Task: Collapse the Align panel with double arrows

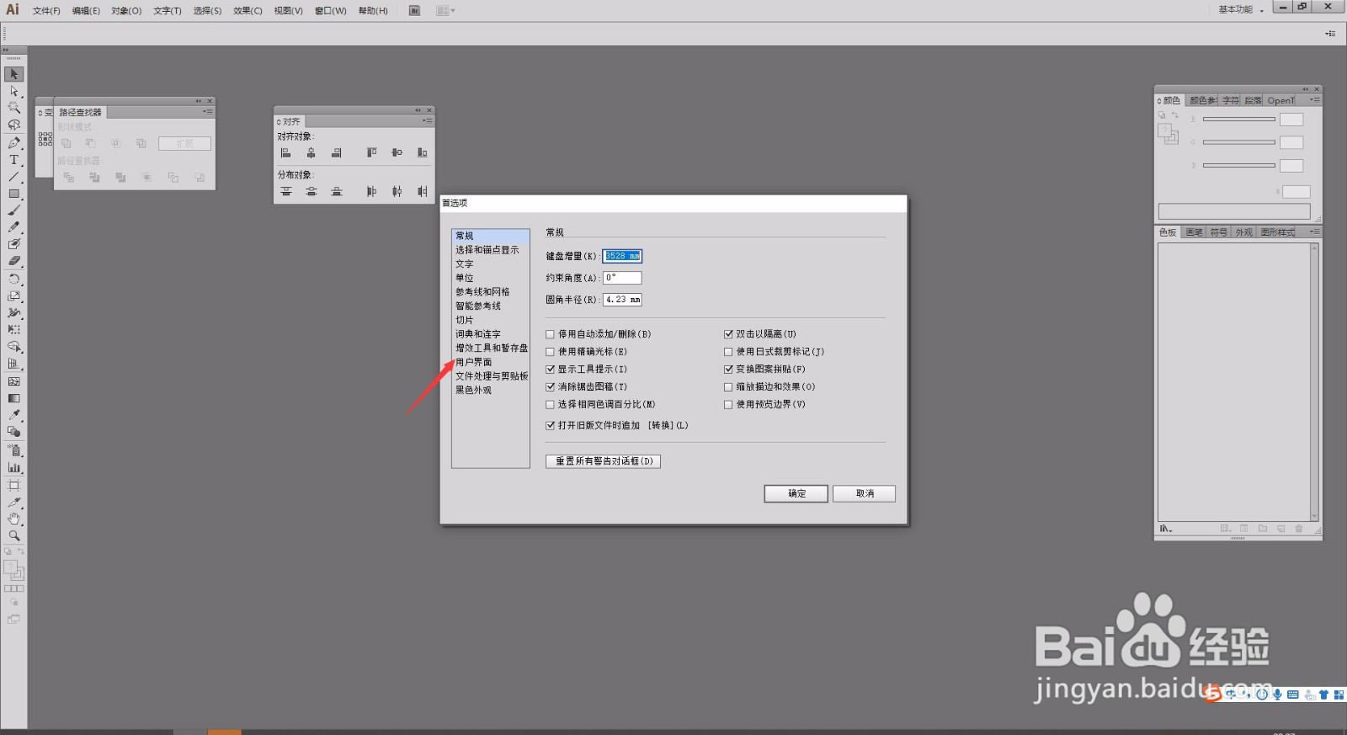Action: tap(418, 110)
